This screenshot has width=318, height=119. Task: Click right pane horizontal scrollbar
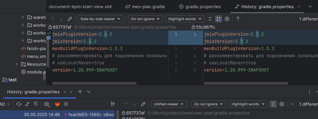pyautogui.click(x=246, y=83)
